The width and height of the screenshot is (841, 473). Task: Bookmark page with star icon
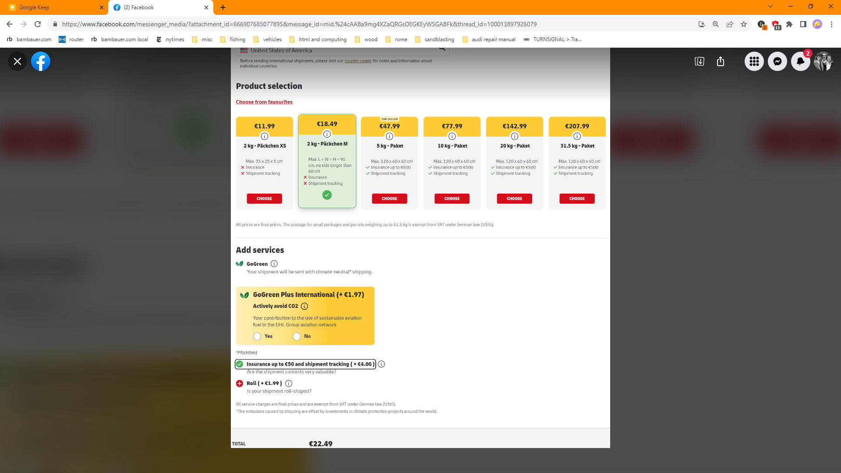744,24
